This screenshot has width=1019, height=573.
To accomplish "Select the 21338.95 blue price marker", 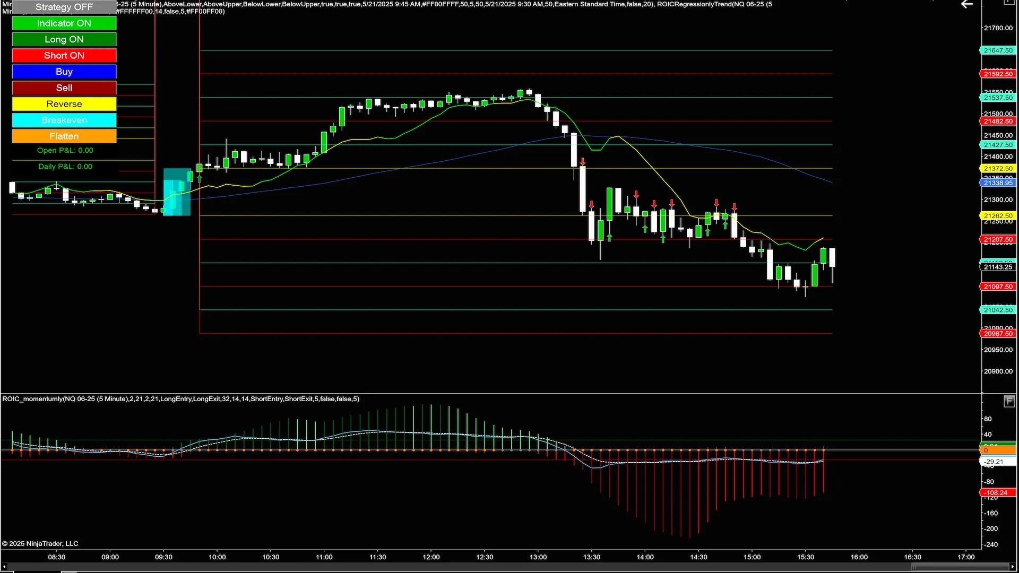I will point(998,183).
